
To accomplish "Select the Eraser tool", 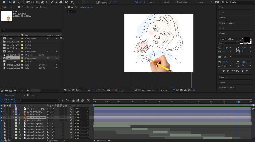I will 61,2.
